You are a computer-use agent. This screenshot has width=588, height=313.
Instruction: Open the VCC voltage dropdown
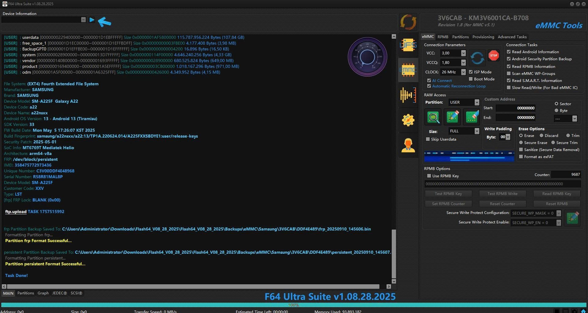pyautogui.click(x=463, y=53)
